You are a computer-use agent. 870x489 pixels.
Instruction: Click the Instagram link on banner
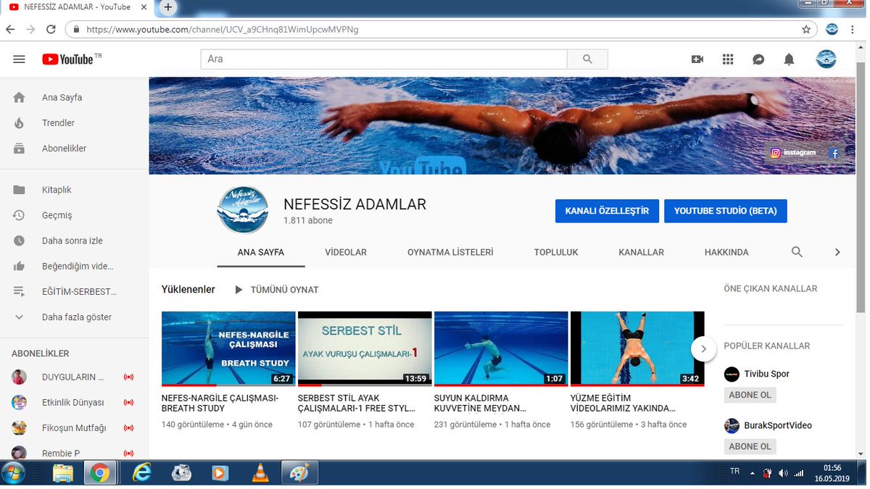(793, 153)
